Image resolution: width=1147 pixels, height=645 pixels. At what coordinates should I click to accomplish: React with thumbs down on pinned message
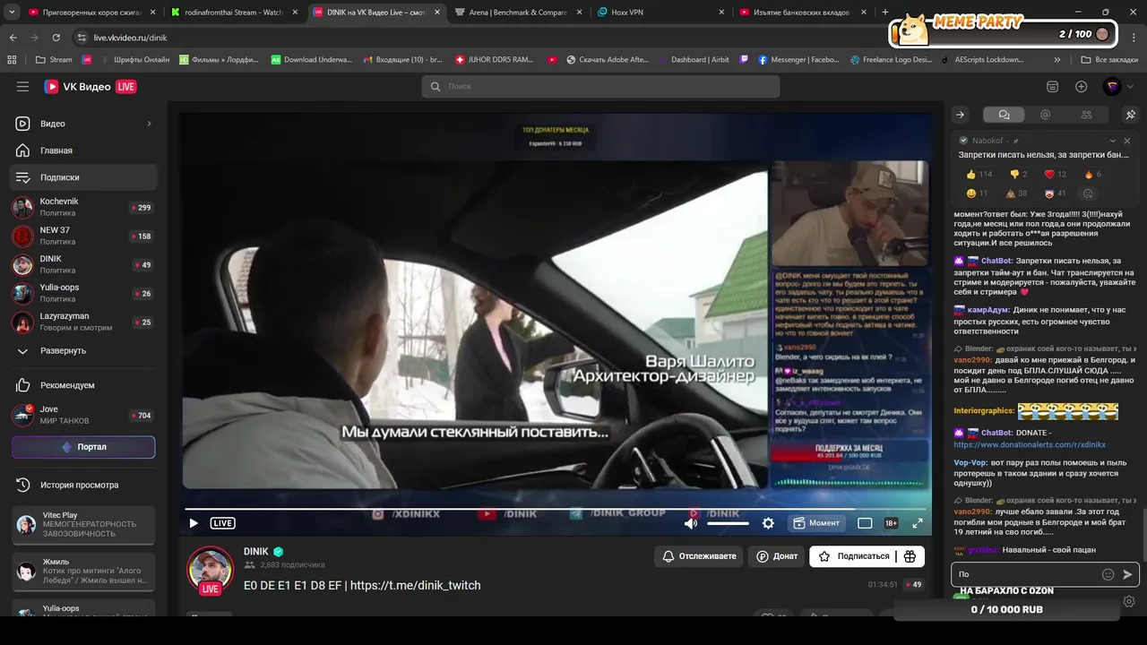coord(1019,174)
